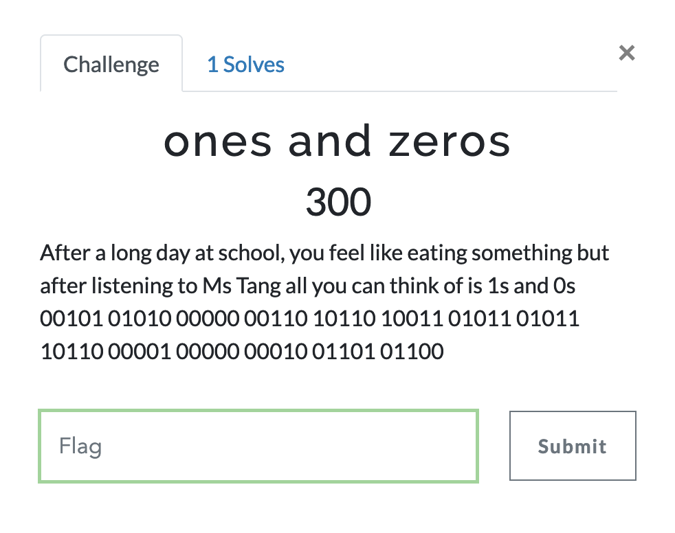Open the 1 Solves tab
The width and height of the screenshot is (675, 533).
(x=245, y=65)
